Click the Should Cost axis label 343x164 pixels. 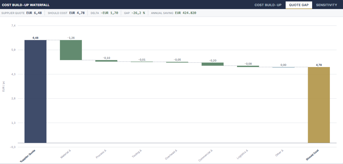pos(312,155)
